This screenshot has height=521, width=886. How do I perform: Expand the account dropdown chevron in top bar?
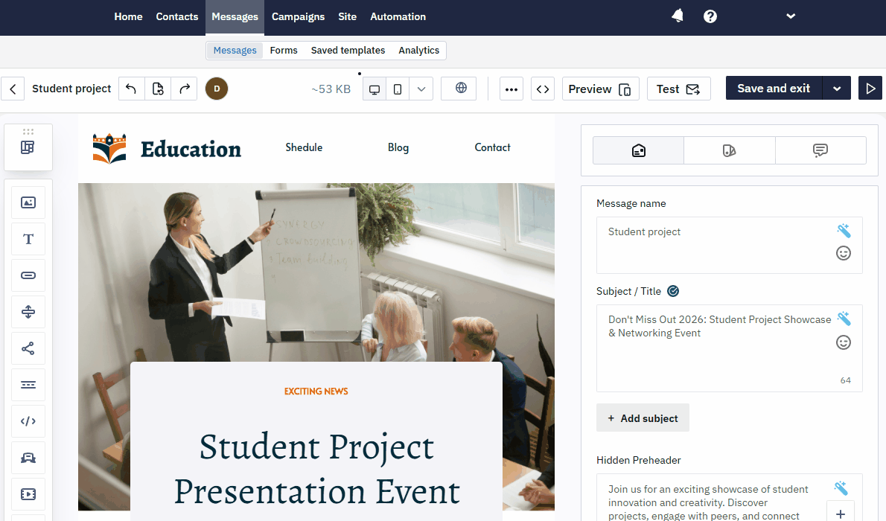tap(791, 16)
